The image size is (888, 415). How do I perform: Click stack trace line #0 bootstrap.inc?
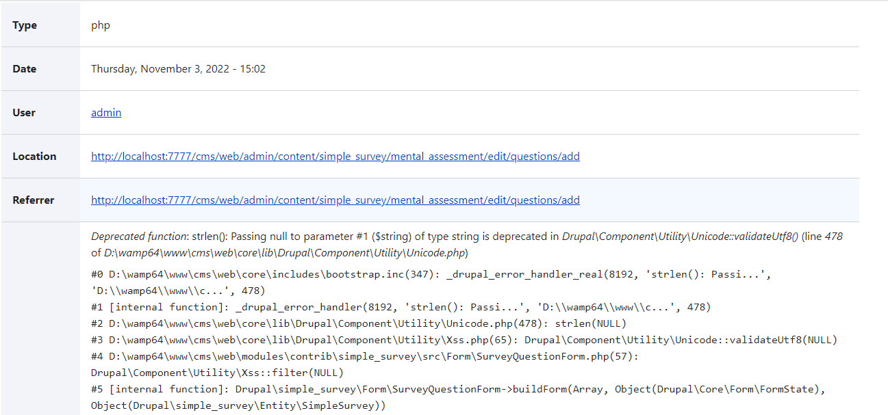pyautogui.click(x=433, y=282)
